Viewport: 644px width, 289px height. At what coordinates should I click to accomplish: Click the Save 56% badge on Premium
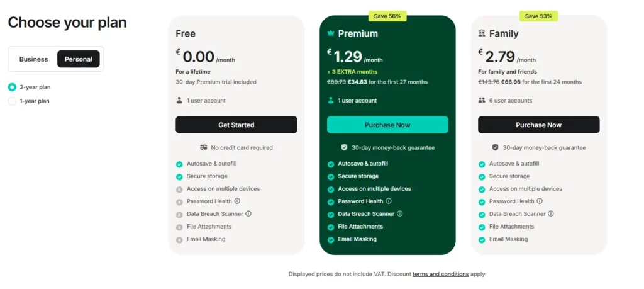(x=388, y=16)
